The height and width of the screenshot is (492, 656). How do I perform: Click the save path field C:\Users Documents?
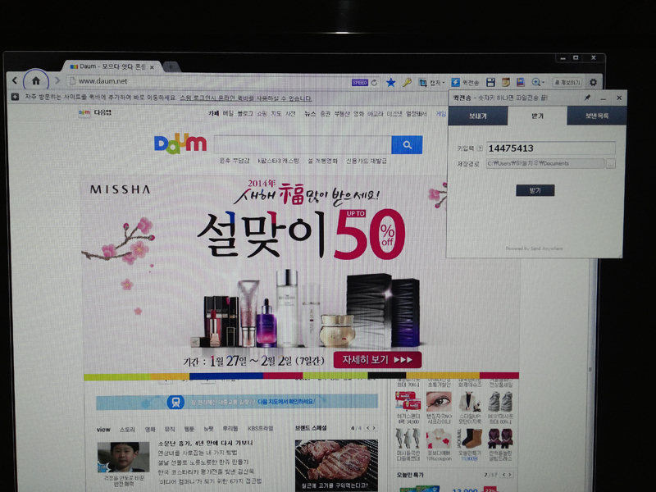[545, 163]
